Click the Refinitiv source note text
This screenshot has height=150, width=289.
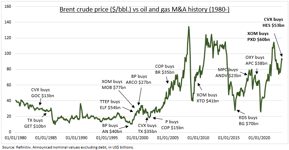pyautogui.click(x=68, y=147)
